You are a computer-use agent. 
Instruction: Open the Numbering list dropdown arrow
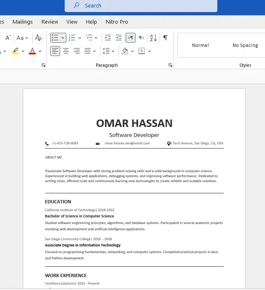pyautogui.click(x=79, y=38)
